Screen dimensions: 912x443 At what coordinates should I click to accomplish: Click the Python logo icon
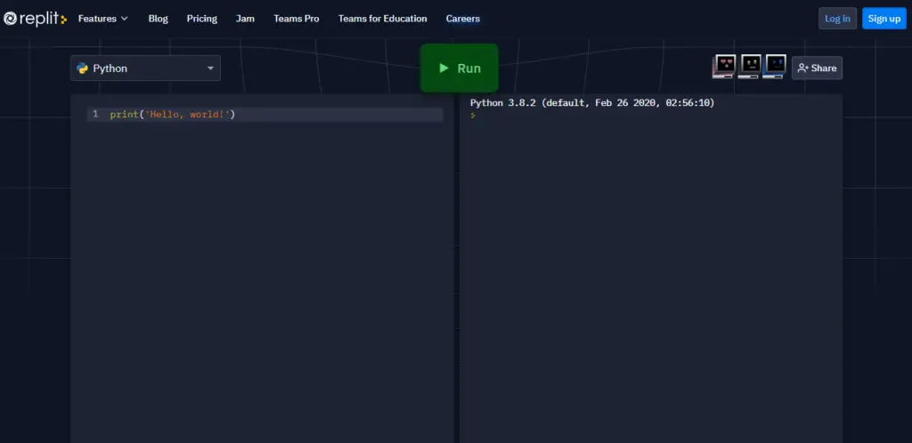(83, 68)
